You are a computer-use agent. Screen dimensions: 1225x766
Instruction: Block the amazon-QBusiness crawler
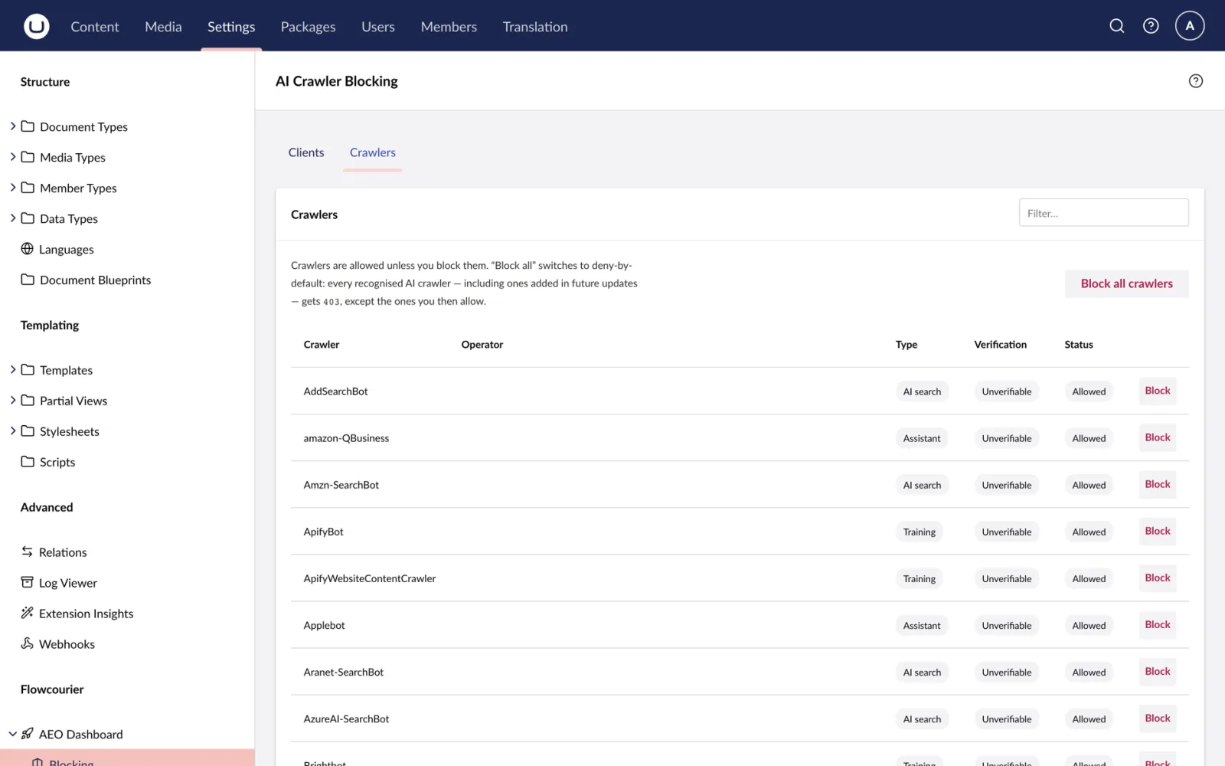point(1158,437)
